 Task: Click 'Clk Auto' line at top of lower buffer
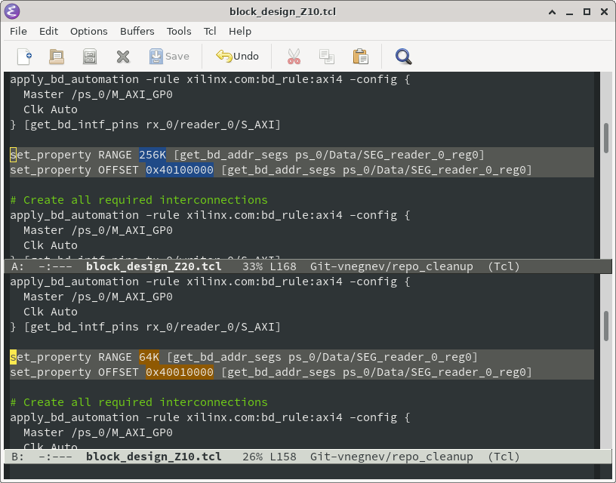pos(51,312)
